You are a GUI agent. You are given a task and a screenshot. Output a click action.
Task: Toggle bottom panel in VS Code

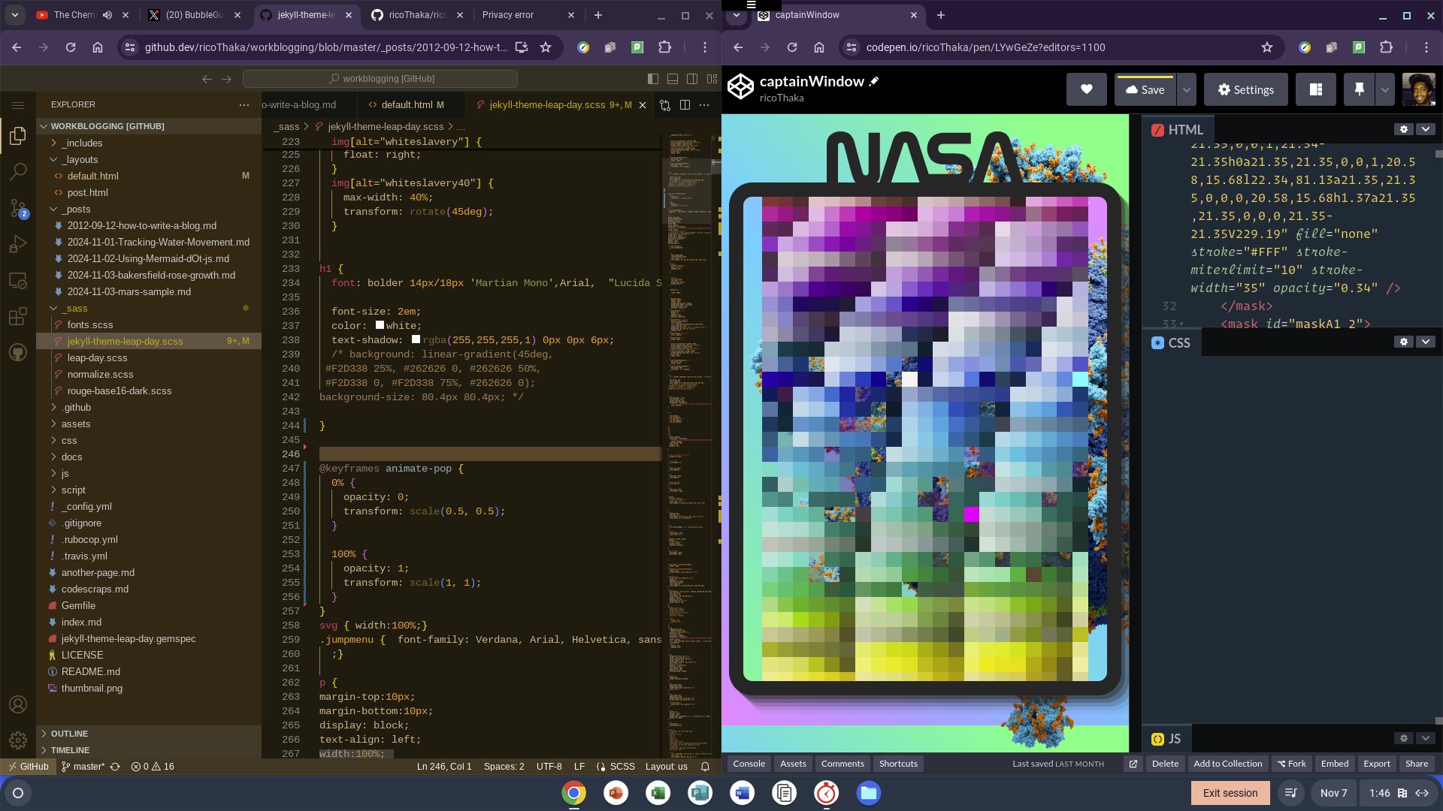pyautogui.click(x=673, y=78)
